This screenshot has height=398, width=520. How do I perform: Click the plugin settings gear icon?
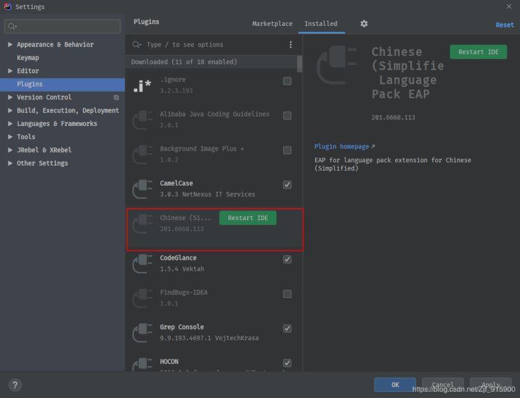[364, 24]
